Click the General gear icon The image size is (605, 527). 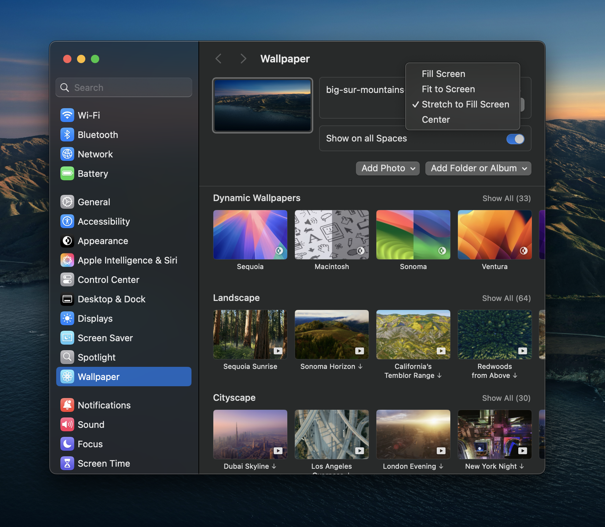pos(67,202)
